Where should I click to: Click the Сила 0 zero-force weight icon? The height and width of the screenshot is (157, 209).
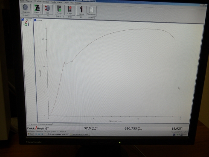click(x=37, y=9)
